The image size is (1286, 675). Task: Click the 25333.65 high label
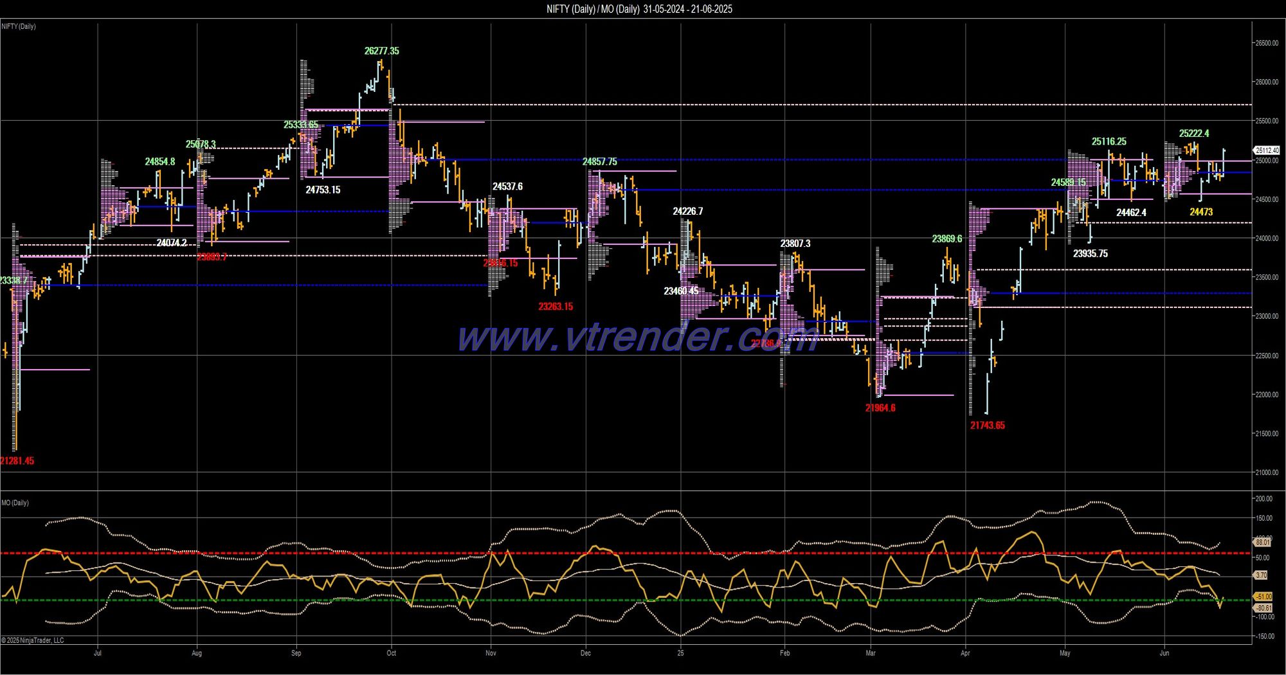click(300, 125)
